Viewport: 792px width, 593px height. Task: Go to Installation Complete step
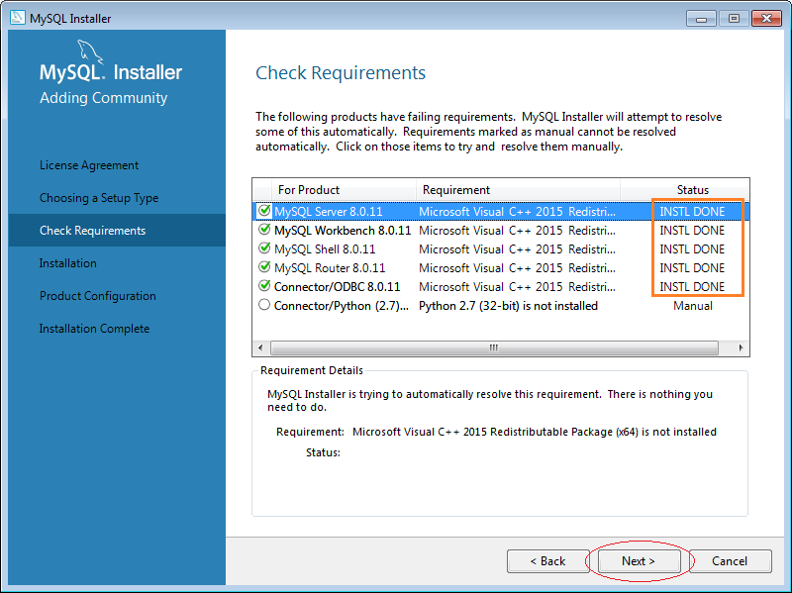point(94,329)
